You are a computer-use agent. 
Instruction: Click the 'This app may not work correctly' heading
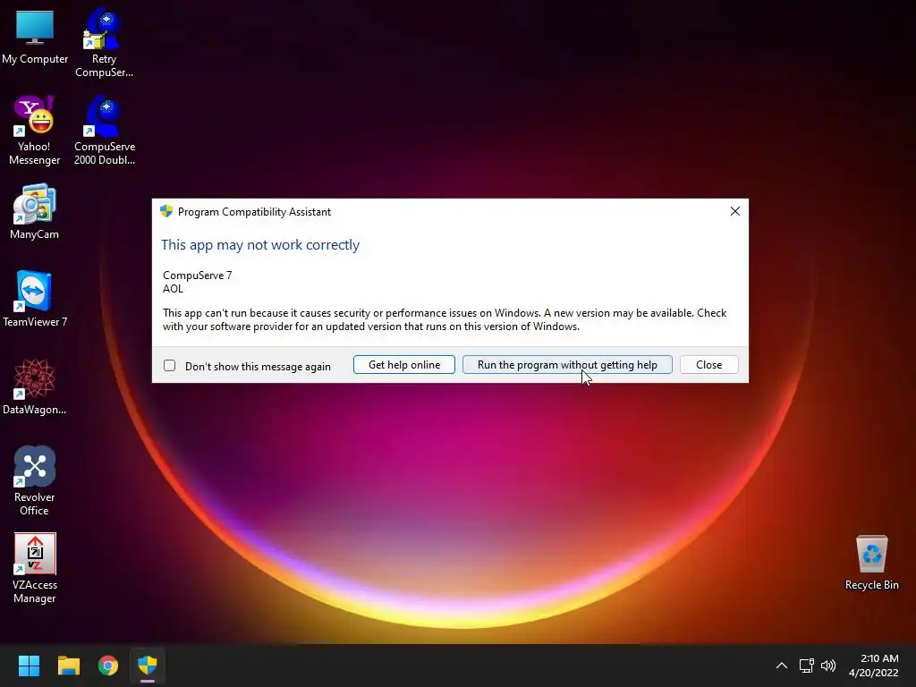click(x=260, y=245)
